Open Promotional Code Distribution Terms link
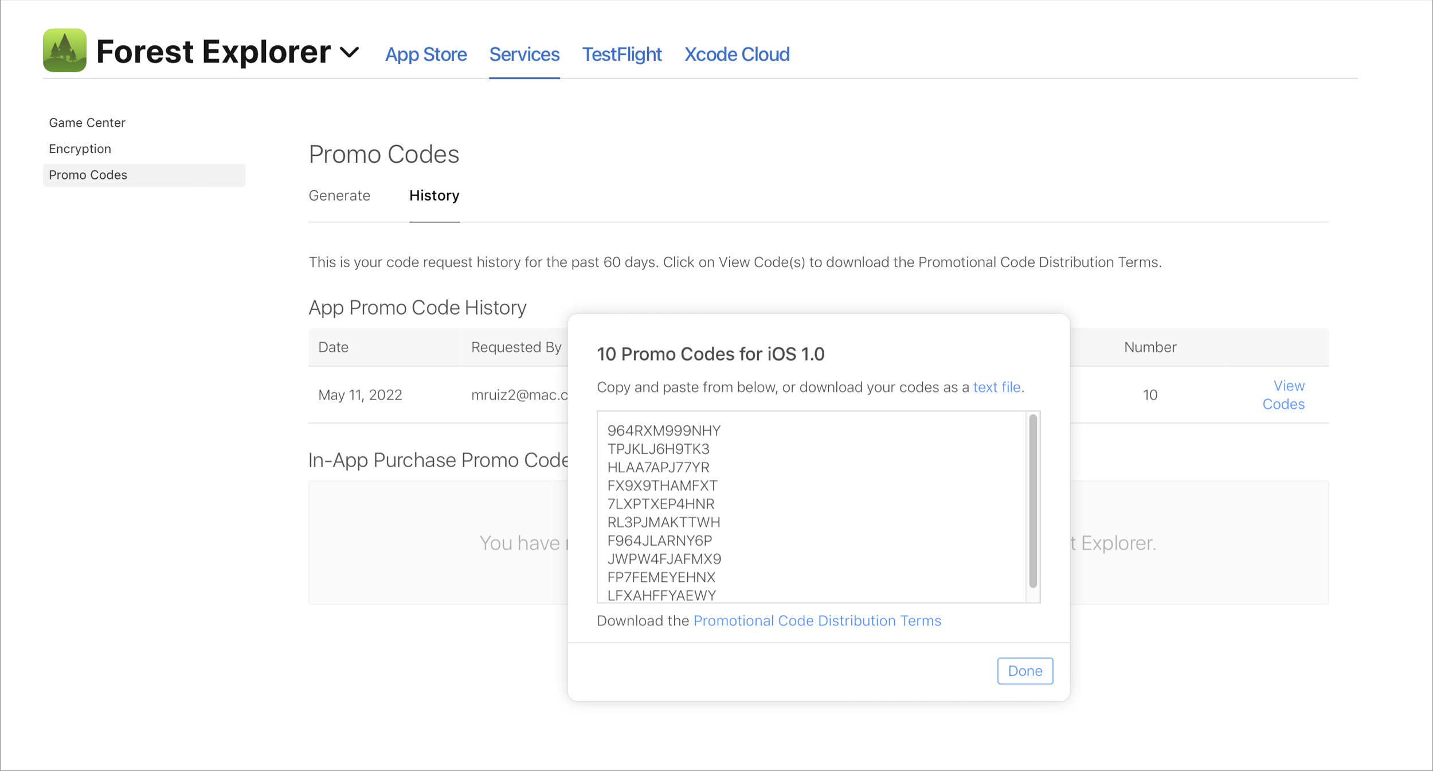This screenshot has width=1433, height=771. [817, 621]
